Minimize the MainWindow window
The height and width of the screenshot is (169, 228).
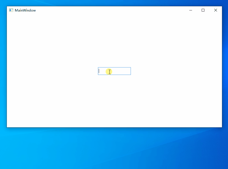(191, 10)
